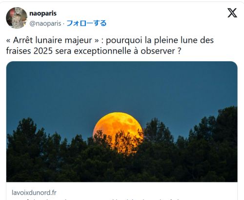The height and width of the screenshot is (200, 244).
Task: Open tweet text about pleine lune des fraises
Action: tap(110, 45)
